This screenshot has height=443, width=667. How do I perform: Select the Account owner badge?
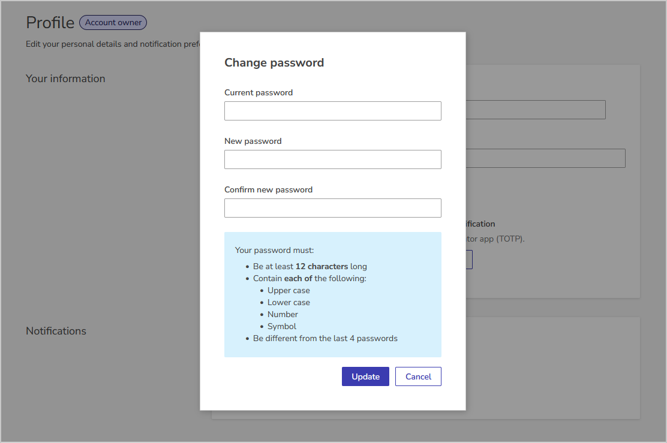(113, 22)
